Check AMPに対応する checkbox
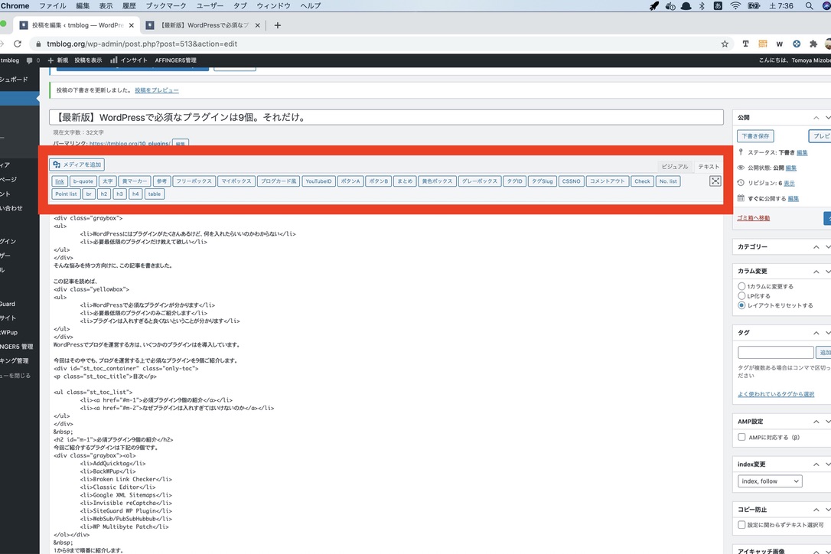Viewport: 831px width, 554px height. coord(741,438)
